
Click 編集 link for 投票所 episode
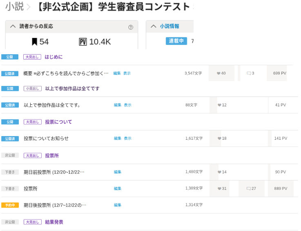tap(118, 189)
